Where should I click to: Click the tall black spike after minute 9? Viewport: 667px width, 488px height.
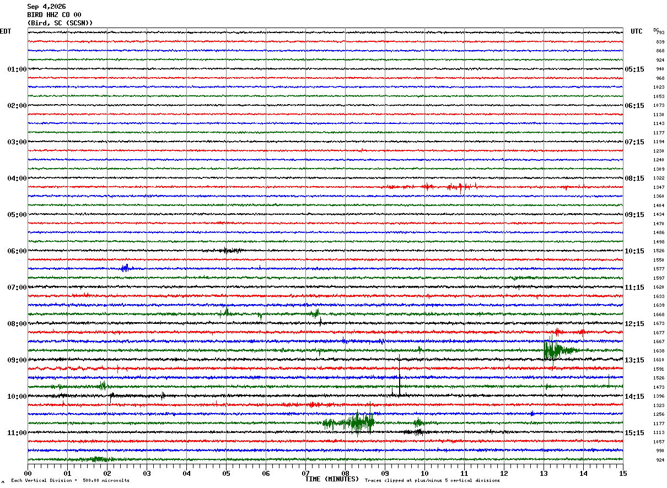click(x=400, y=376)
